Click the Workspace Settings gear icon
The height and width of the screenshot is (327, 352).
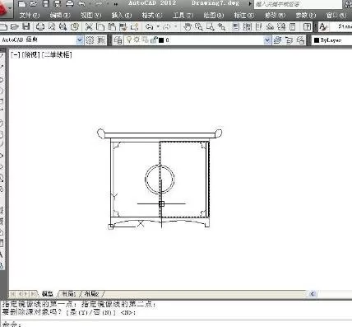[x=90, y=40]
